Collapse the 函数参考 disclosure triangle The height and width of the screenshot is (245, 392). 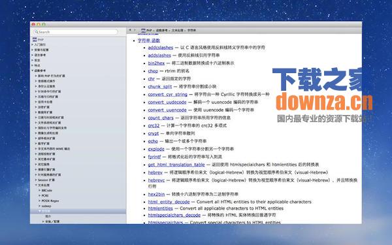(x=32, y=71)
